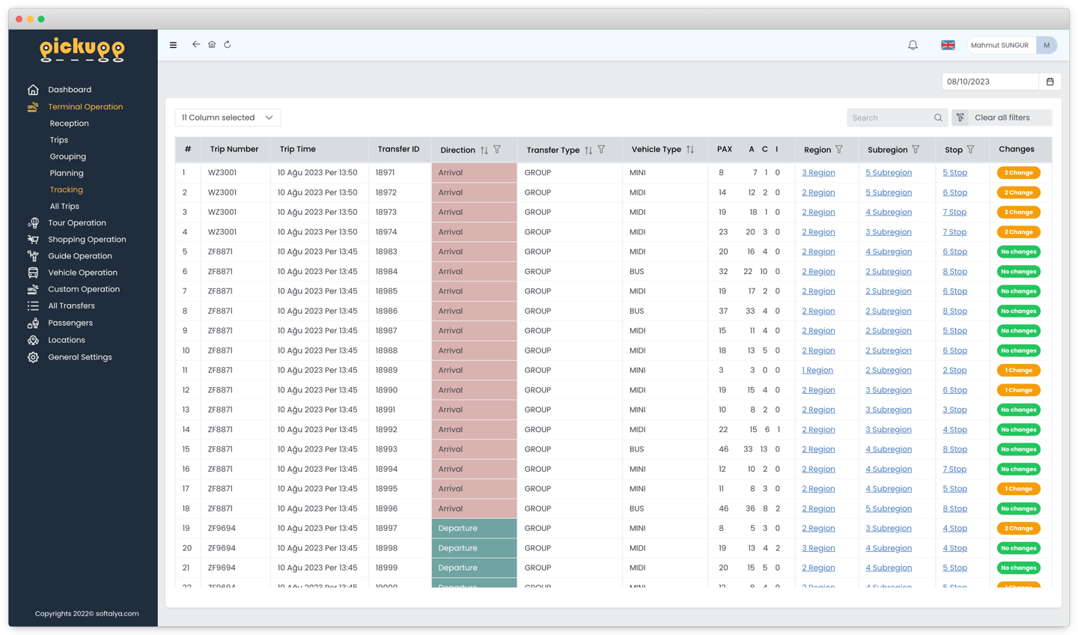Screen dimensions: 1078x635
Task: Click the home icon in top toolbar
Action: point(212,44)
